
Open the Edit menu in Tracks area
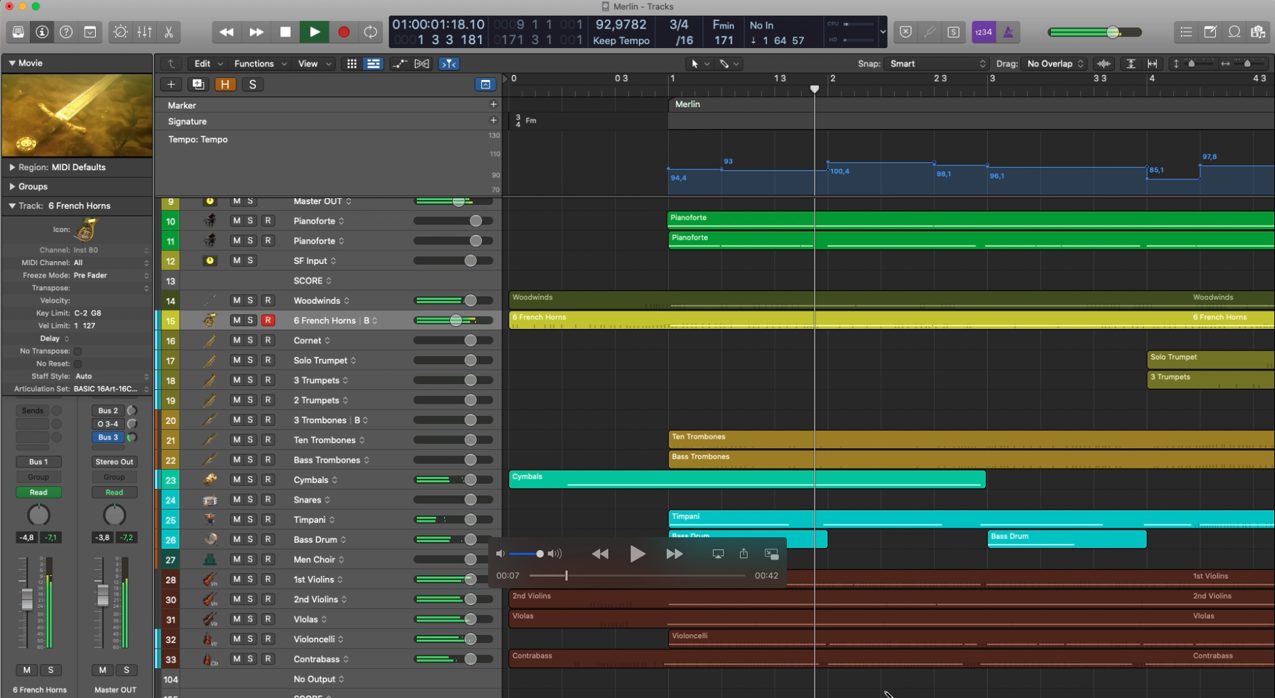[x=208, y=64]
